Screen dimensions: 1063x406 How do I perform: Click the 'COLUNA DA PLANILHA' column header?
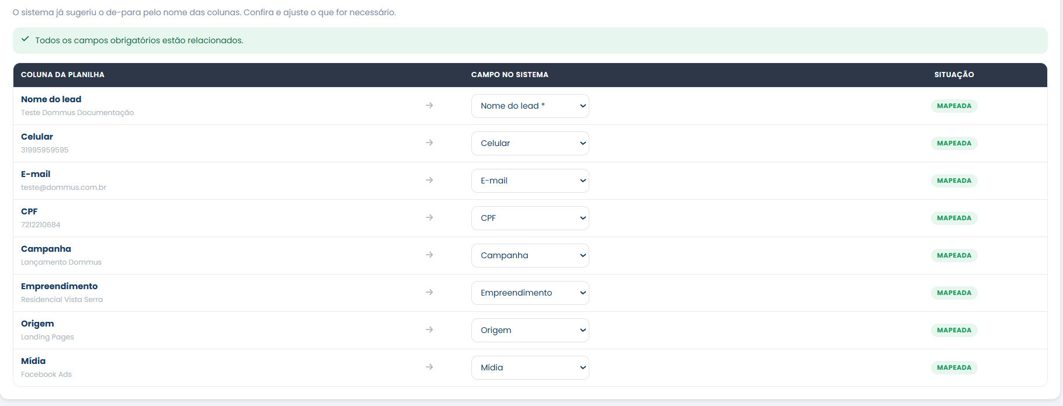tap(62, 75)
